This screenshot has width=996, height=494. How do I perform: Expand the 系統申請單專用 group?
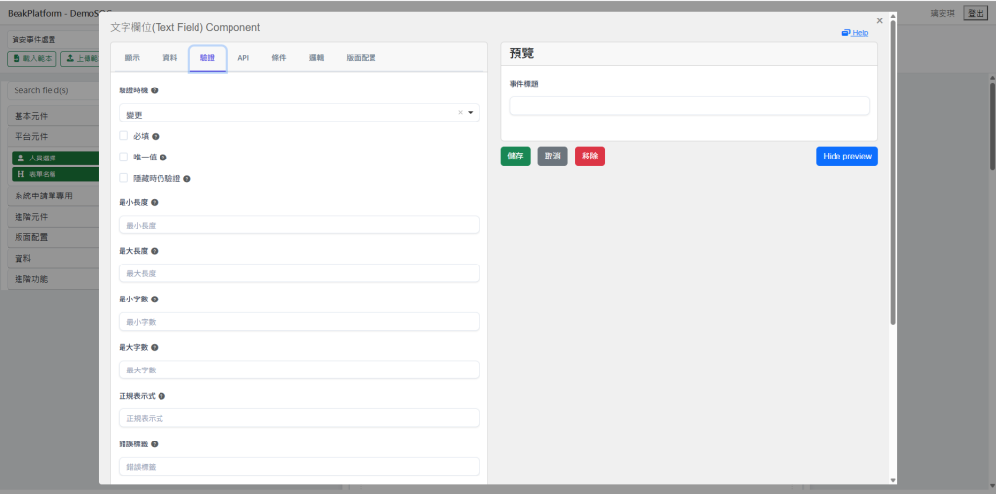tap(54, 195)
